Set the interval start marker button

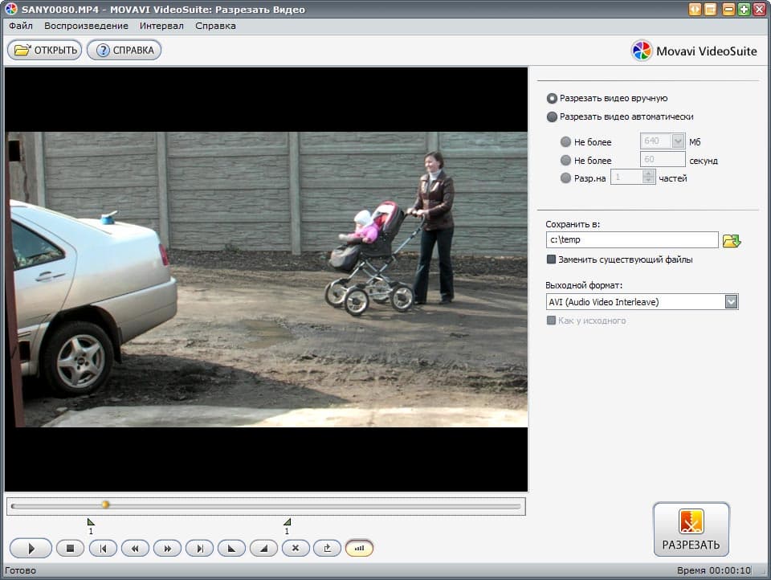pyautogui.click(x=231, y=549)
